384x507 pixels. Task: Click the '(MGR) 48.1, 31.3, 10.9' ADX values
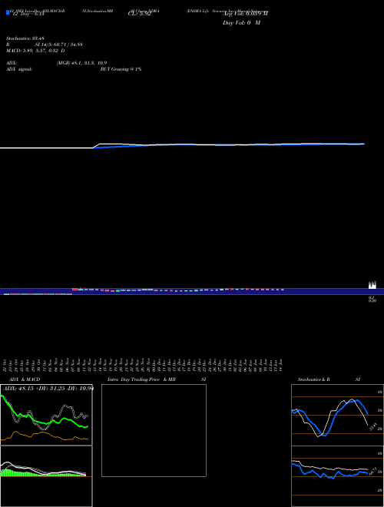81,63
